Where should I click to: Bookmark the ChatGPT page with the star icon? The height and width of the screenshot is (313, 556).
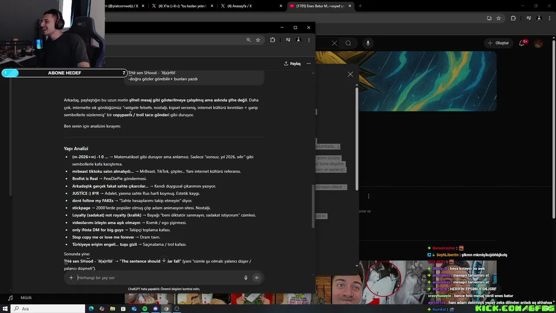(258, 40)
